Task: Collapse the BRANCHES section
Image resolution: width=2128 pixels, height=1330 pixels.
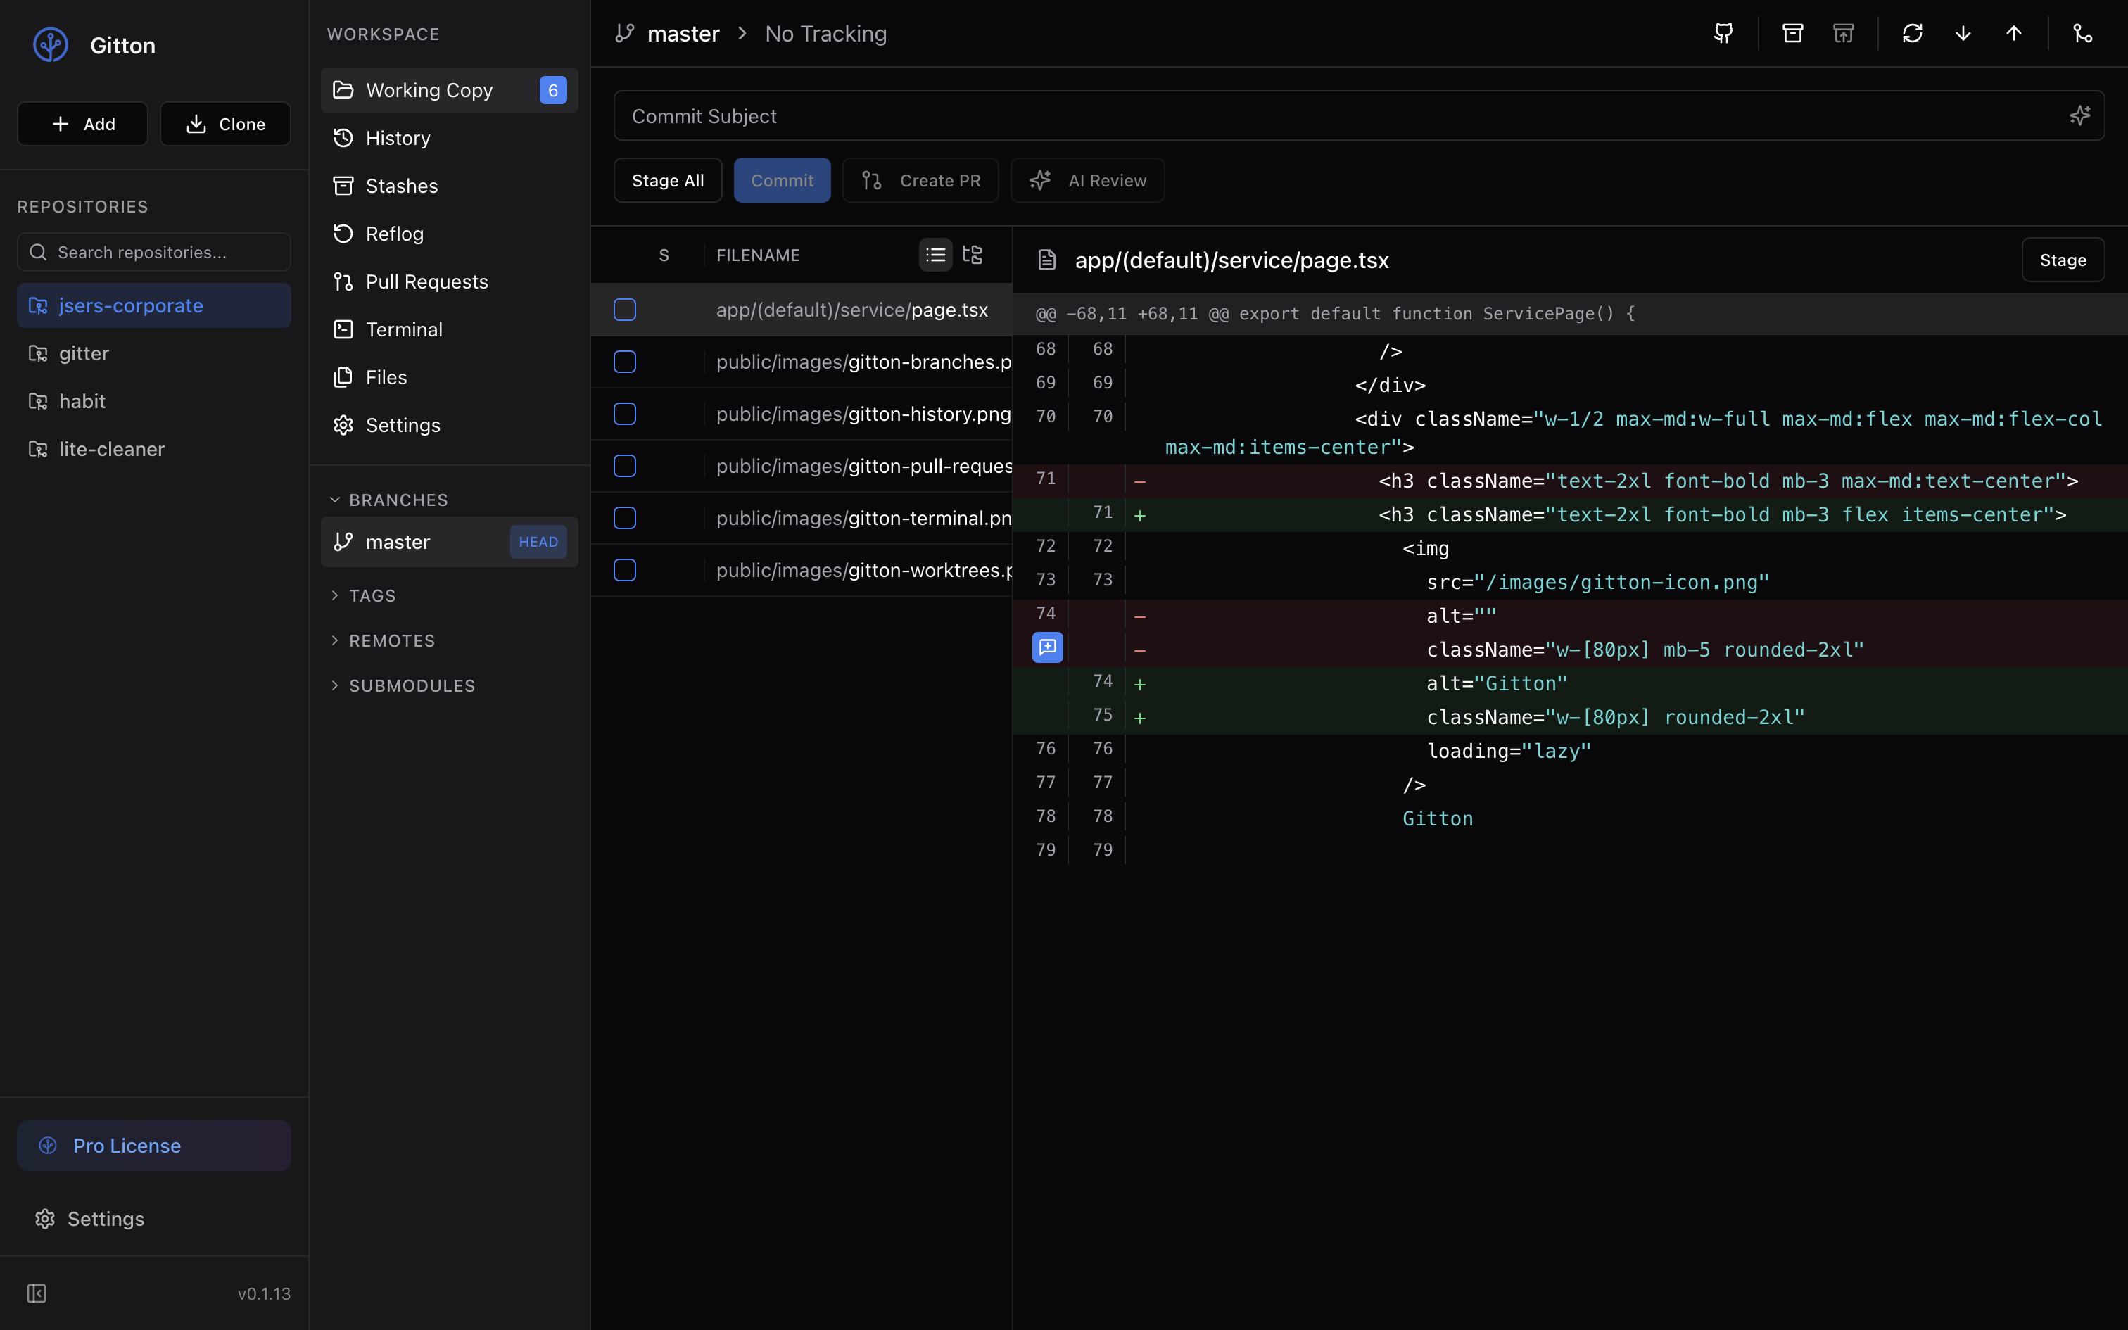Action: click(398, 500)
